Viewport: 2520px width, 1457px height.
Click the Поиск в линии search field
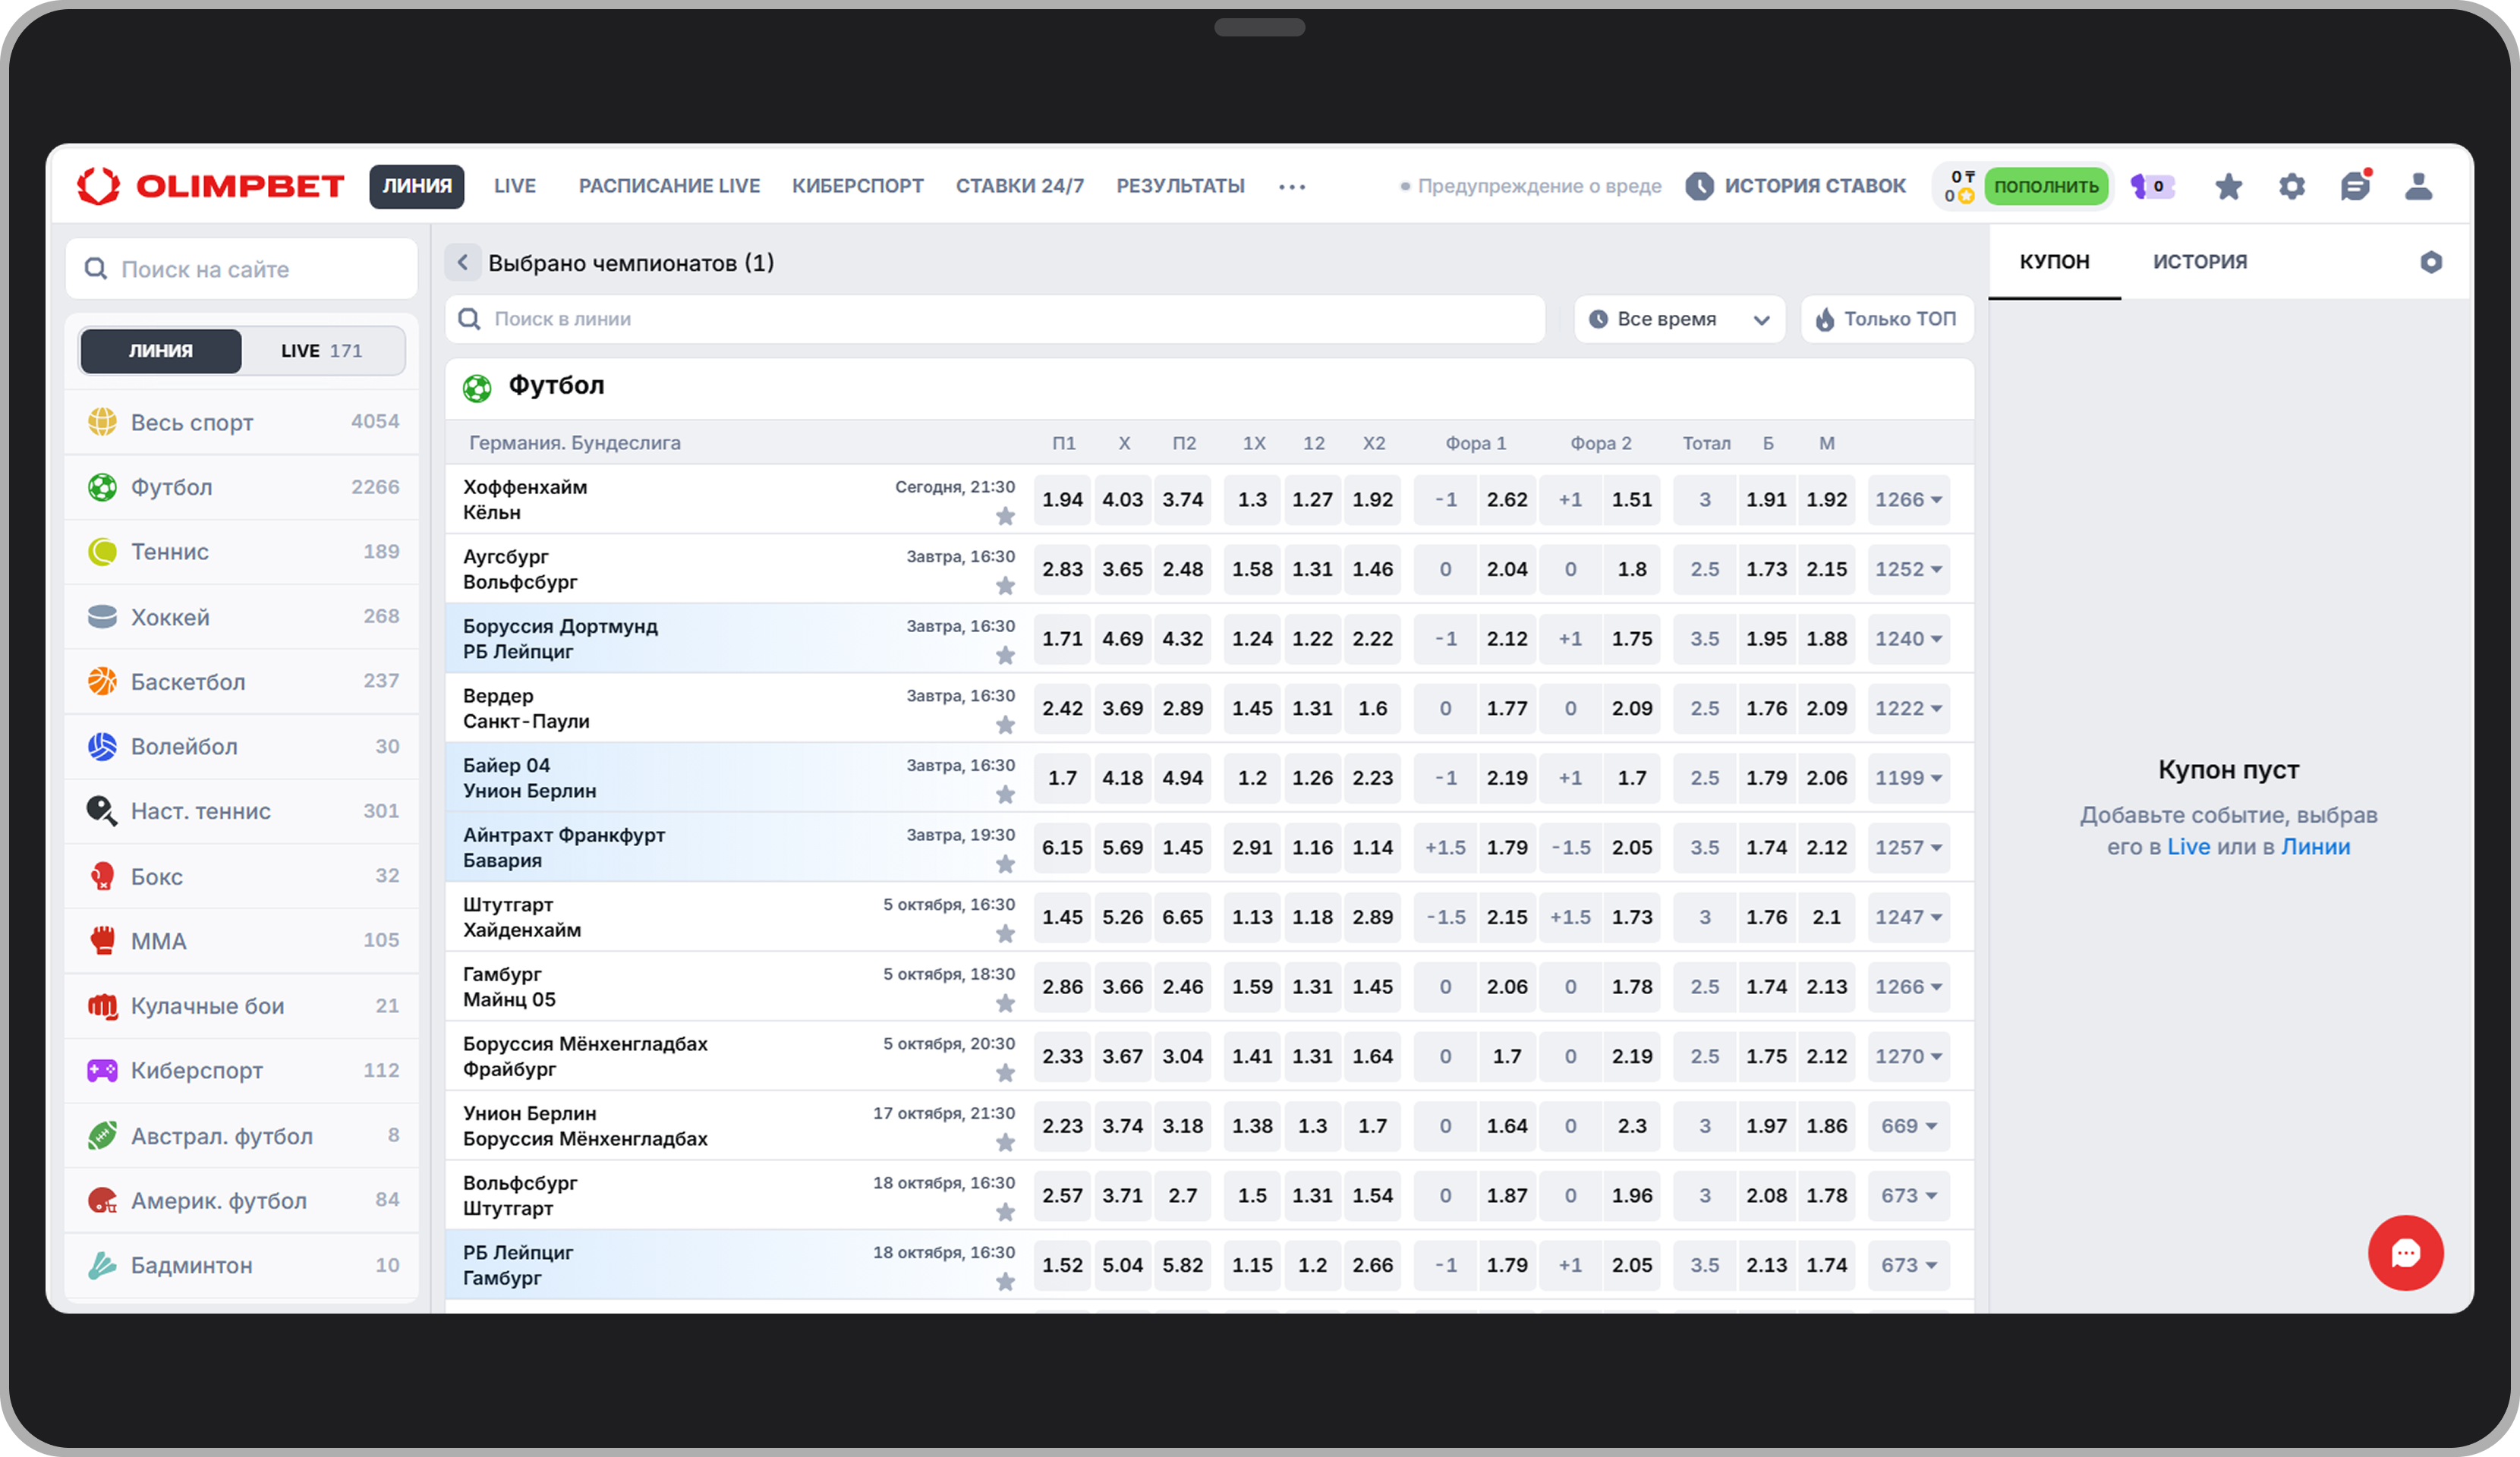(1000, 319)
